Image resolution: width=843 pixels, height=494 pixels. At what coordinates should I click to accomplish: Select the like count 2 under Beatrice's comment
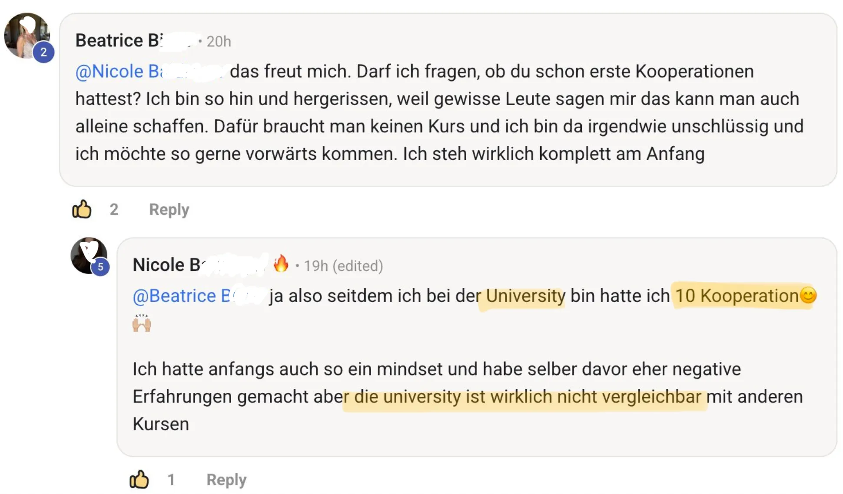tap(114, 209)
